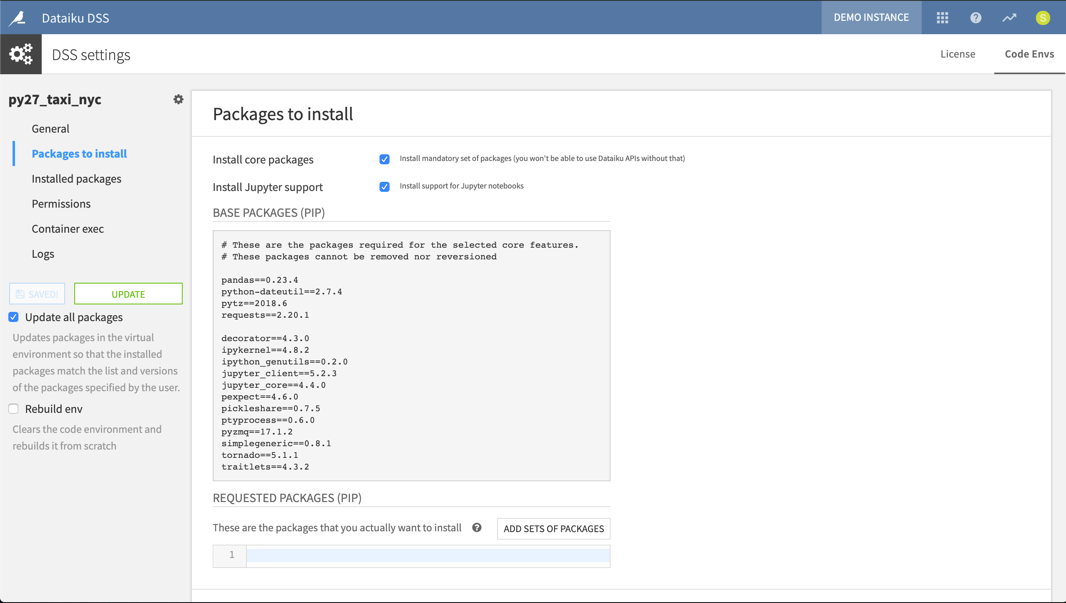Image resolution: width=1066 pixels, height=603 pixels.
Task: Click the requests==2.20.1 line
Action: pos(265,315)
